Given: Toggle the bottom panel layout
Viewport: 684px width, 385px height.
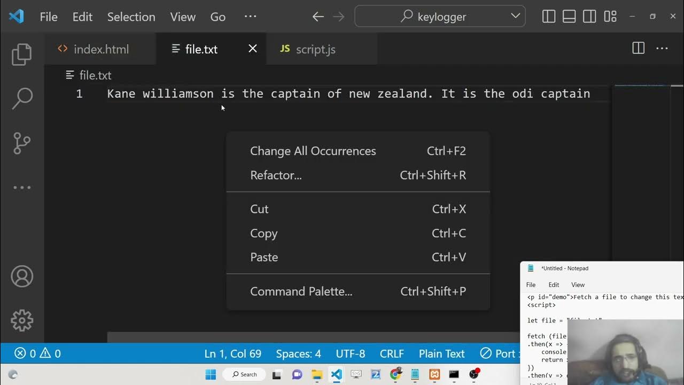Looking at the screenshot, I should (x=569, y=17).
